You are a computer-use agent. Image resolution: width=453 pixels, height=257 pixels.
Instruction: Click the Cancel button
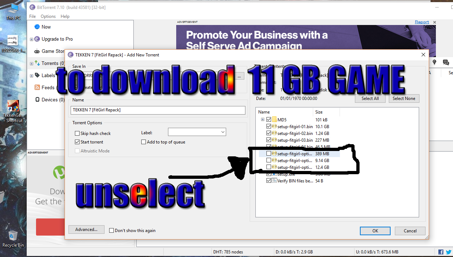410,231
